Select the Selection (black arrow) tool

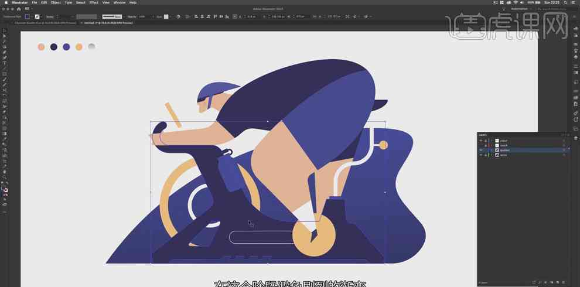tap(4, 30)
